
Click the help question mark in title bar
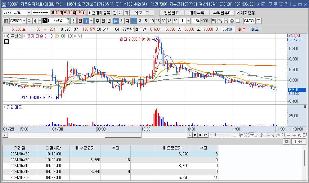pos(286,4)
